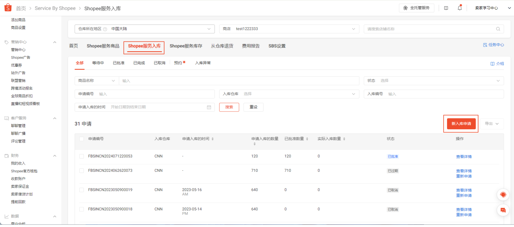This screenshot has width=514, height=227.
Task: Collapse the 数据 sidebar section
Action: click(x=55, y=216)
